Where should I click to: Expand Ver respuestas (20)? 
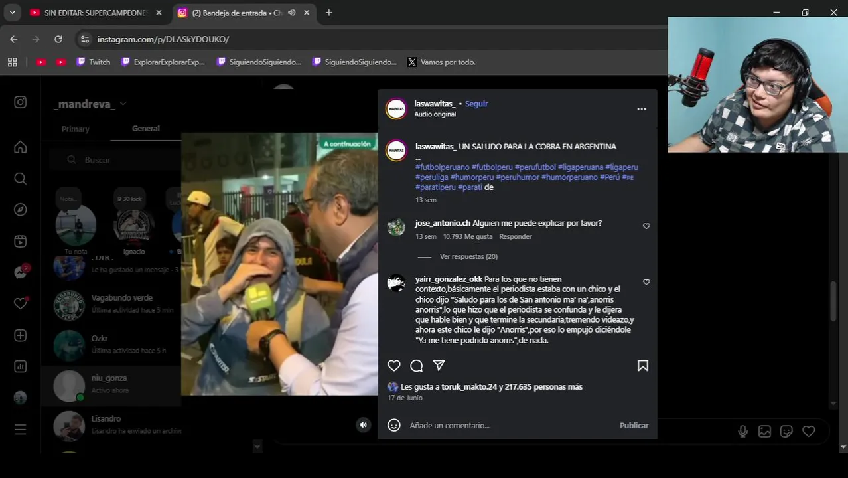[468, 256]
